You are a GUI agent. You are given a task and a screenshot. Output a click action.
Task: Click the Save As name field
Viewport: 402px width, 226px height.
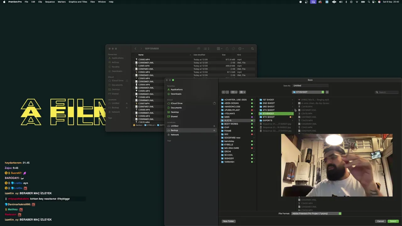[311, 85]
